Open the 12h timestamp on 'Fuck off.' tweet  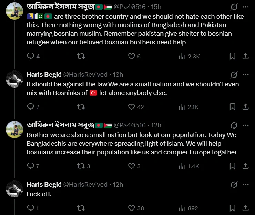coord(118,185)
